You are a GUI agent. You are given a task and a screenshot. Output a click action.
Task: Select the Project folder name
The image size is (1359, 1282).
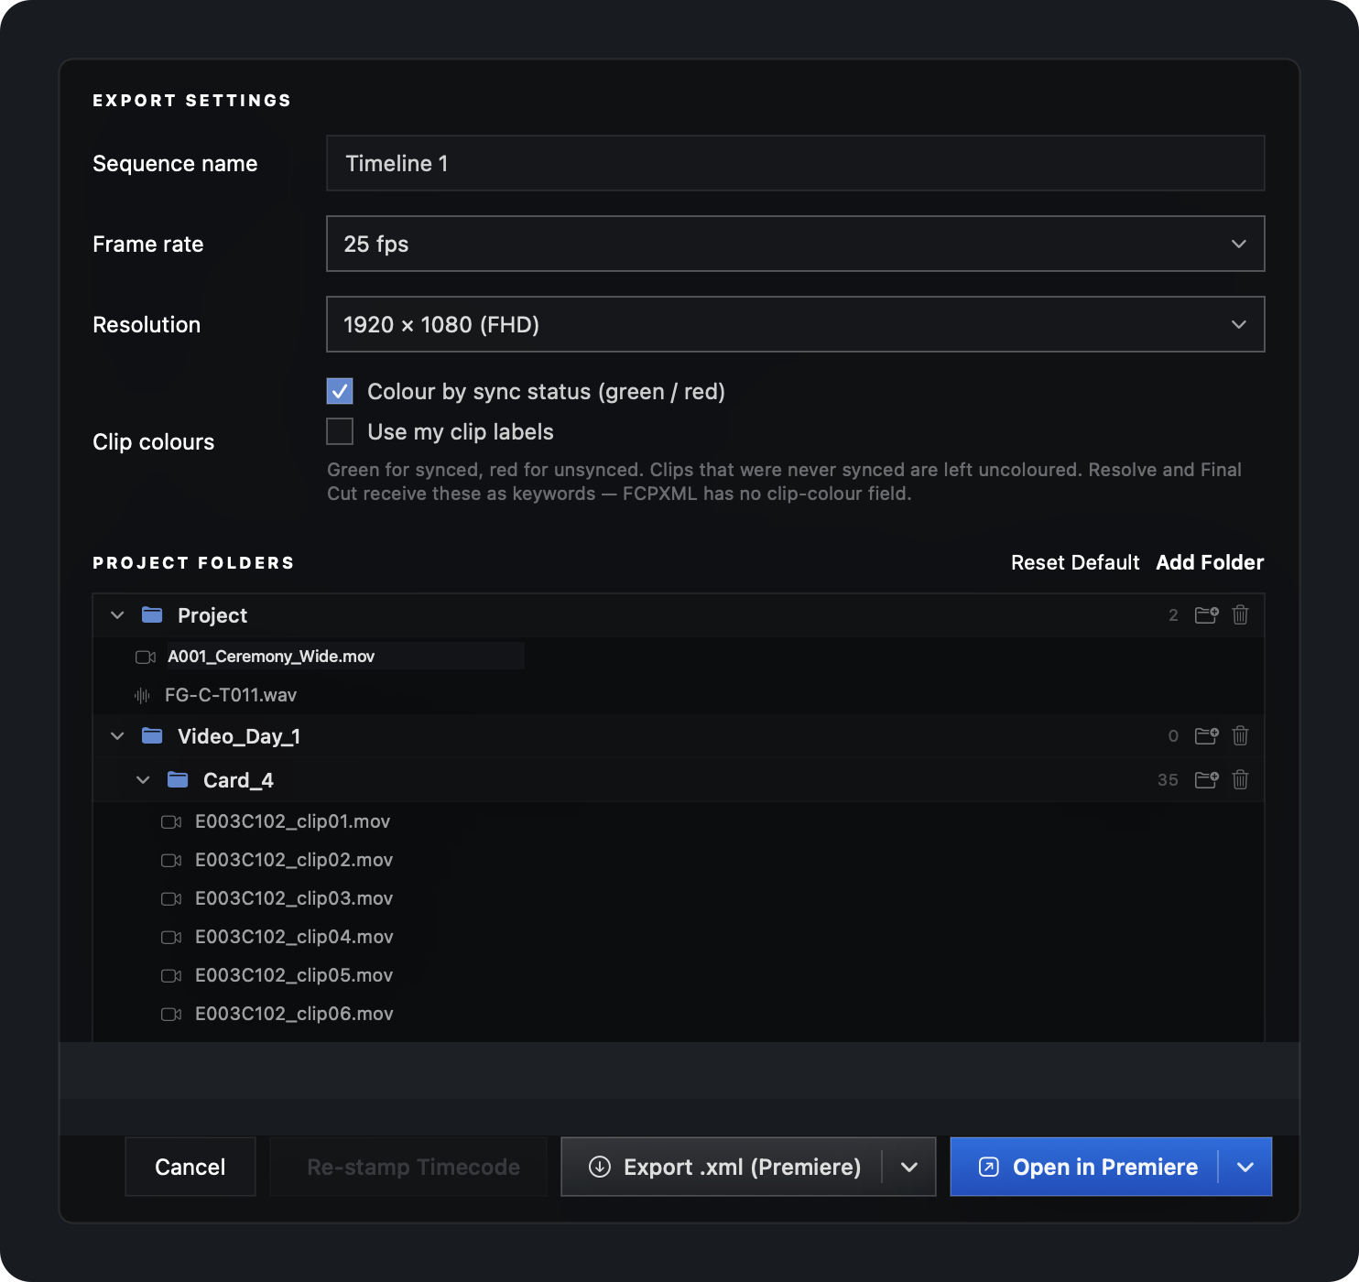212,615
